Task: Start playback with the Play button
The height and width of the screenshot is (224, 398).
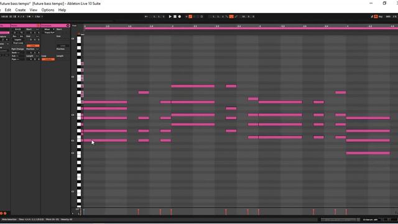Action: coord(170,17)
